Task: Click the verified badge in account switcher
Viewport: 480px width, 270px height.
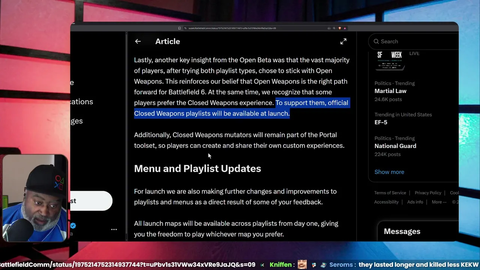Action: coord(73,226)
